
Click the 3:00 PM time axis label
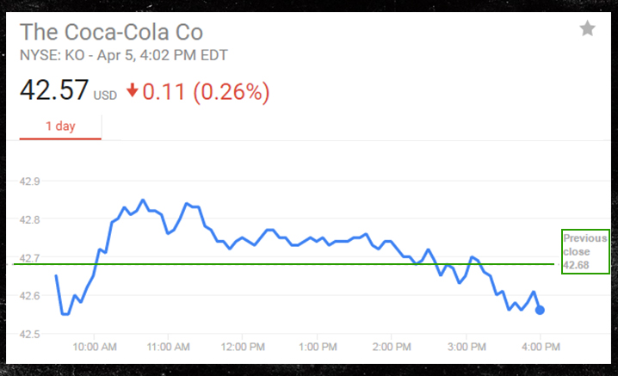click(x=466, y=347)
